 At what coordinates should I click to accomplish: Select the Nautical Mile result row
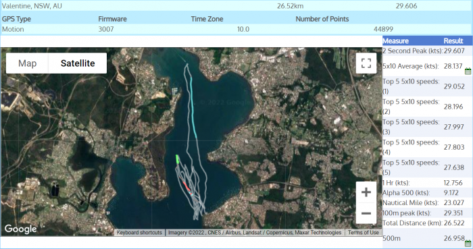click(x=427, y=202)
